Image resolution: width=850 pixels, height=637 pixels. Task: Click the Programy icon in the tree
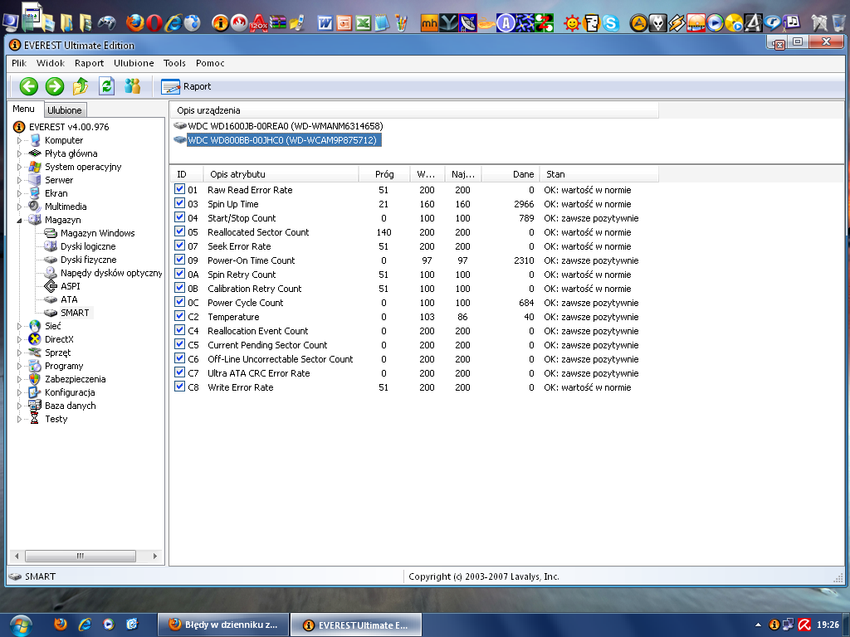point(35,366)
